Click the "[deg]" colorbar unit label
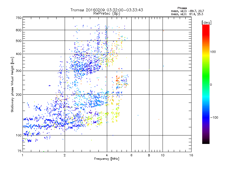The image size is (225, 169). point(206,23)
